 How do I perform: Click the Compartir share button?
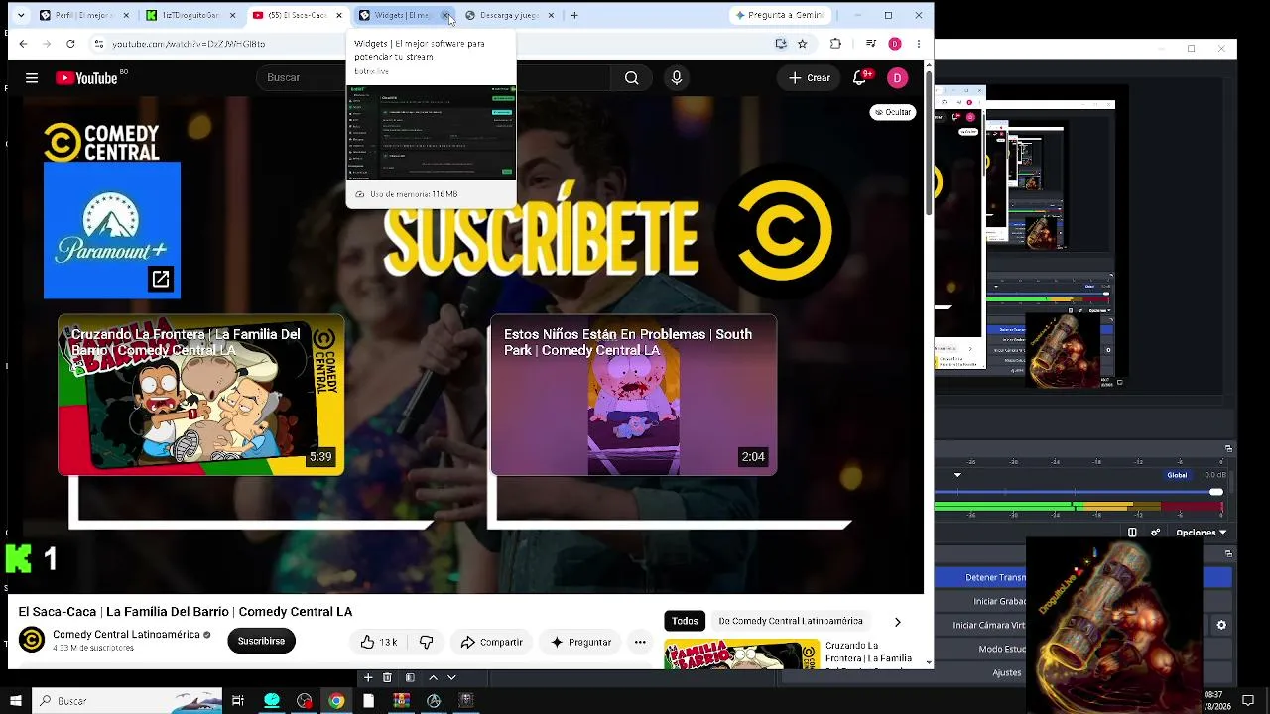pyautogui.click(x=491, y=642)
